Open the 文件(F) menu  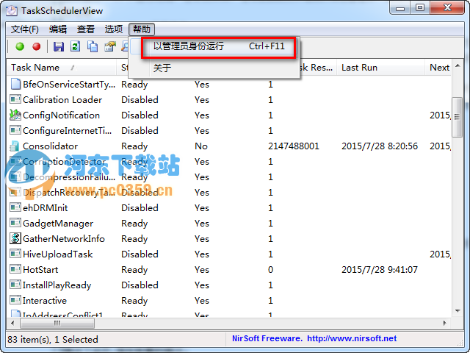[25, 29]
